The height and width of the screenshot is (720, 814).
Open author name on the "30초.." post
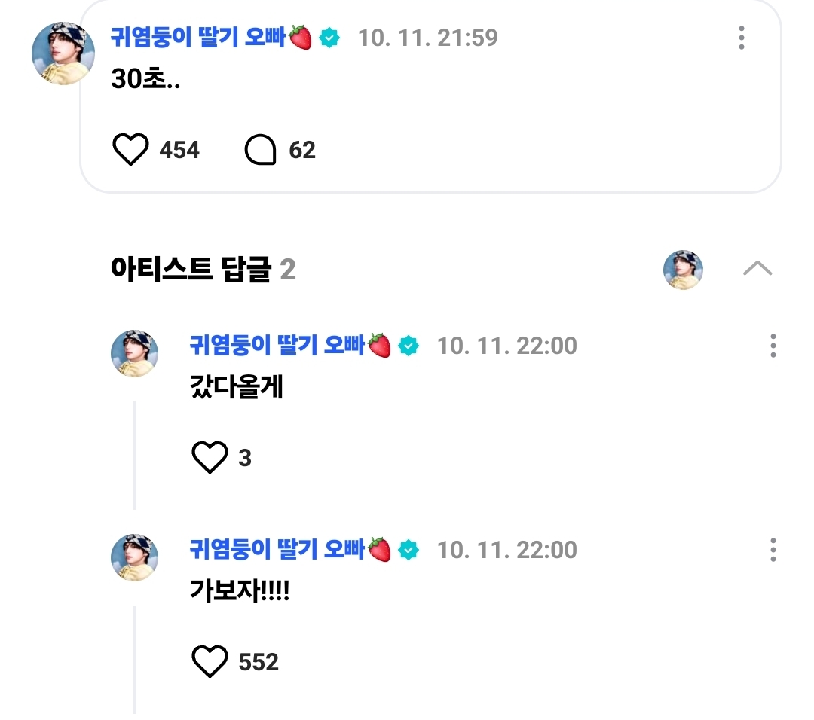pos(199,37)
